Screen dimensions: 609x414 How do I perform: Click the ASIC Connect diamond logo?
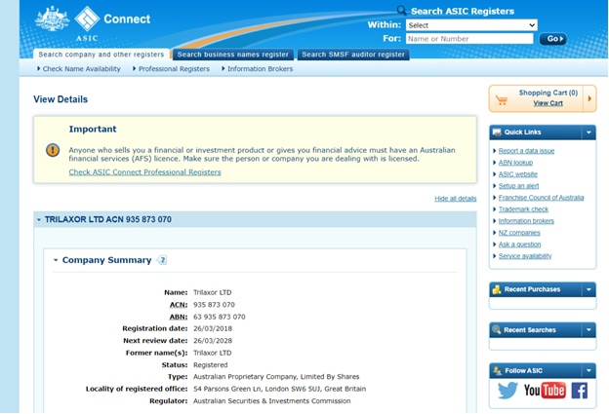pyautogui.click(x=87, y=19)
